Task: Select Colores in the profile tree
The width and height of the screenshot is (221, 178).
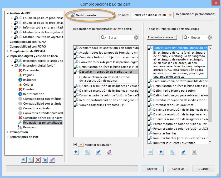Action: [28, 85]
